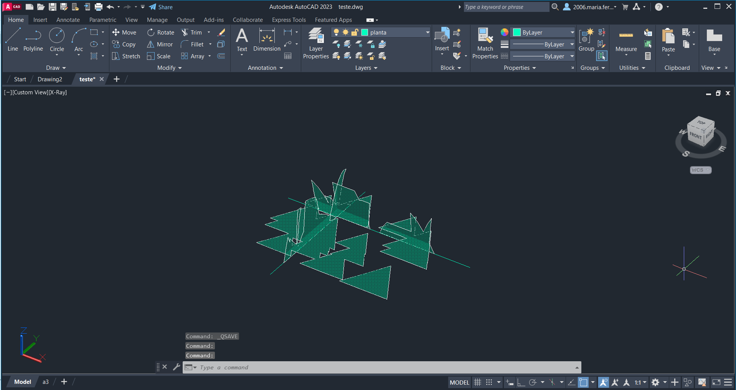Click the Move tool icon

[116, 33]
